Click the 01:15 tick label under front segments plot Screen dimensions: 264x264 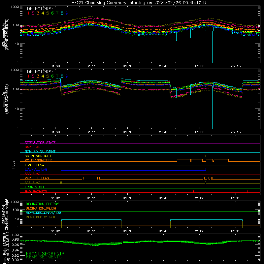coord(91,66)
